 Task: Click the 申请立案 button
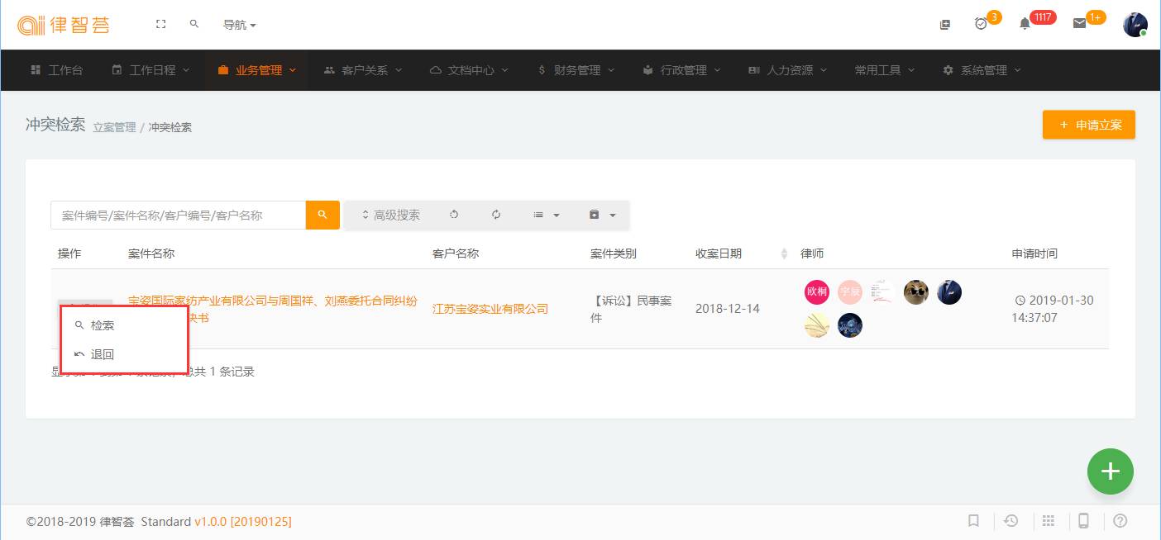coord(1088,126)
